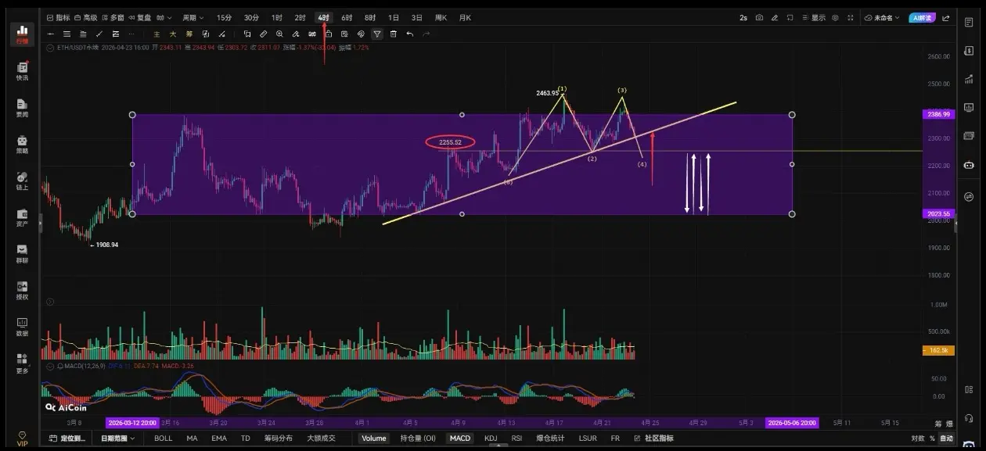Open the 周期 period dropdown
This screenshot has height=451, width=986.
click(193, 17)
